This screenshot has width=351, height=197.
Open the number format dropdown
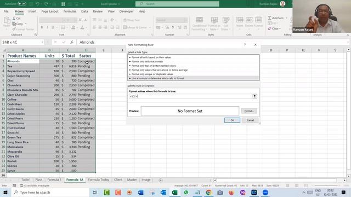point(186,20)
